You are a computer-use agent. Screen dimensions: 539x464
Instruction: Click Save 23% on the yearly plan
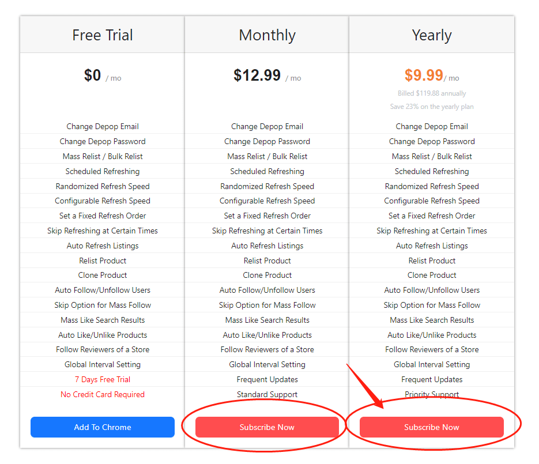coord(431,107)
